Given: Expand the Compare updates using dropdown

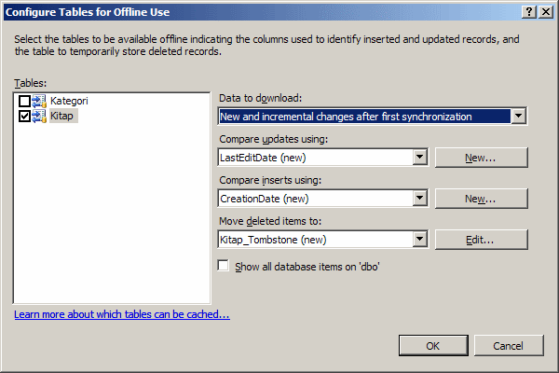Looking at the screenshot, I should (x=419, y=158).
